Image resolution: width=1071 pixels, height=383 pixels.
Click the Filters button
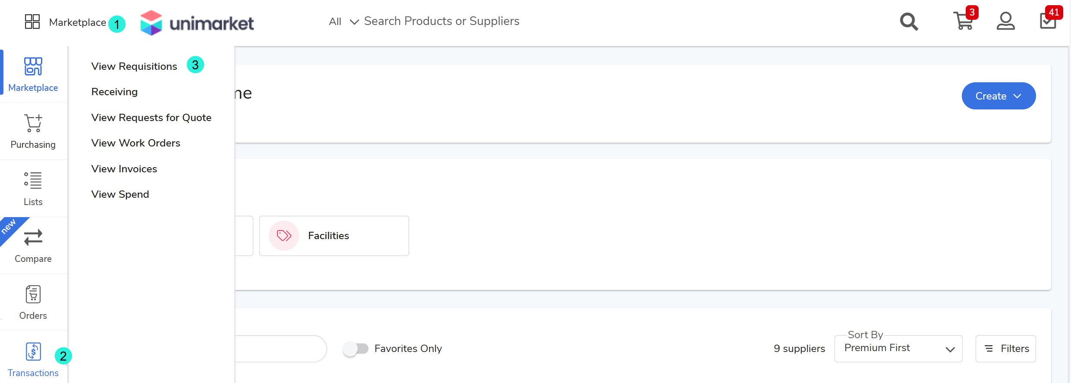click(1005, 349)
